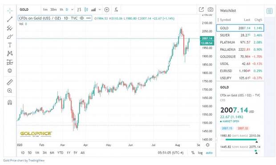
Task: Activate the zoom in tool
Action: pyautogui.click(x=10, y=91)
